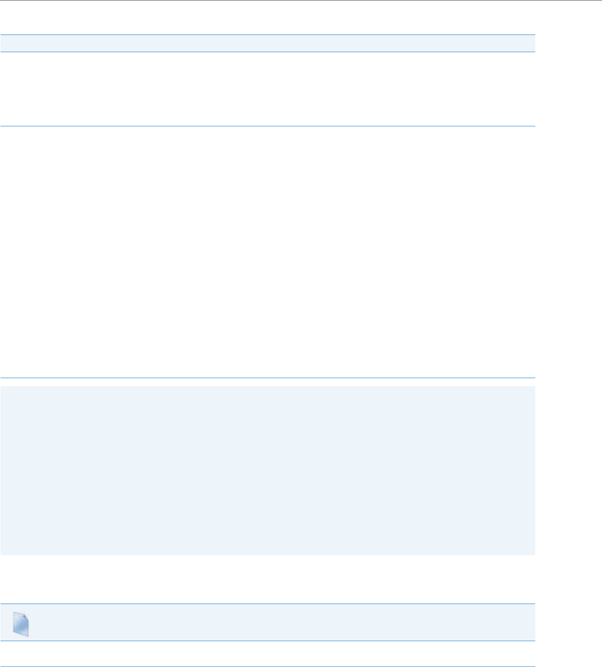Click the thin gray line at page top
Viewport: 602px width, 667px height.
(x=301, y=1)
